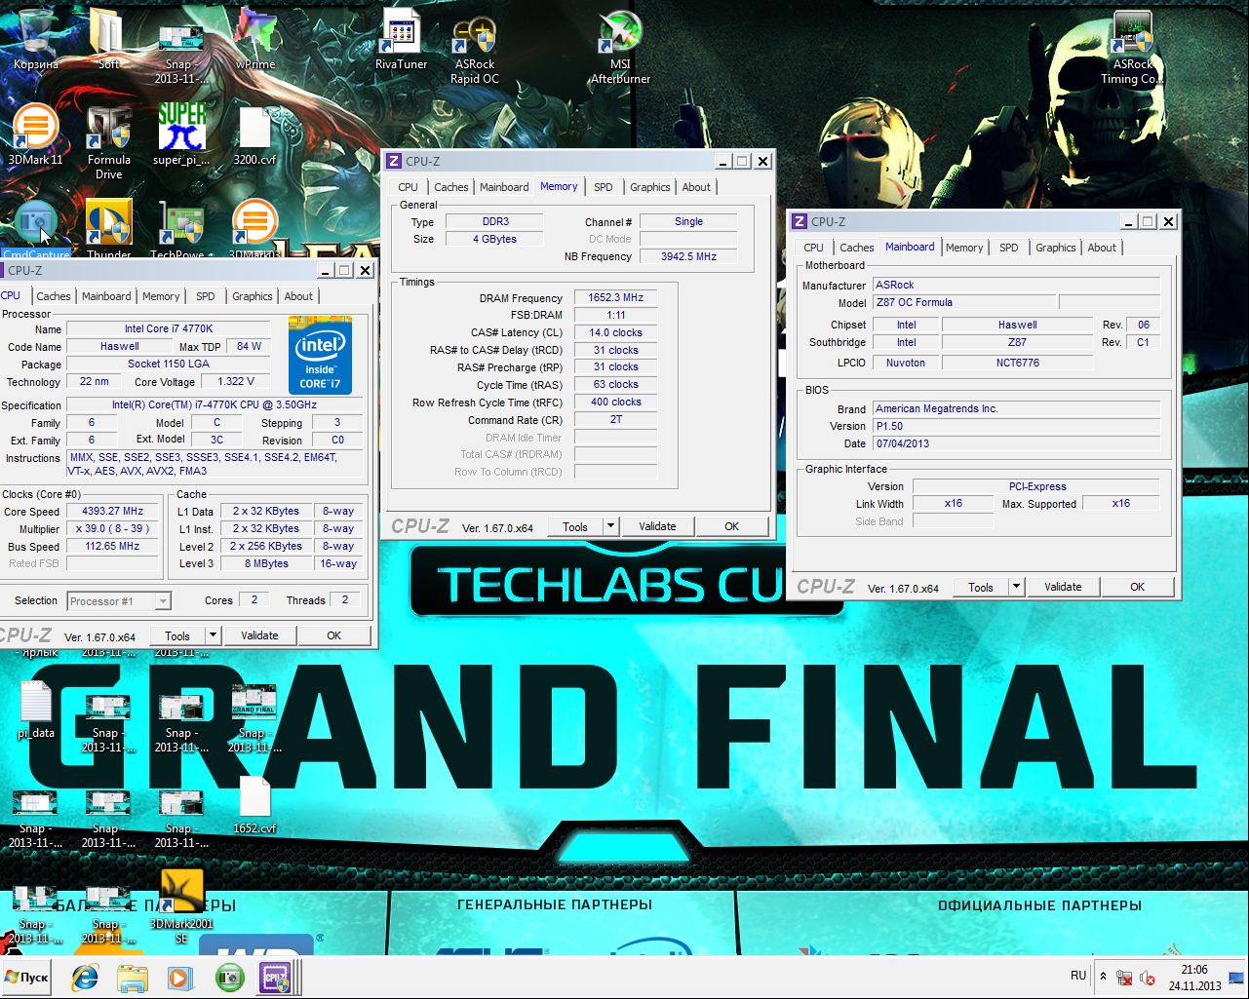The height and width of the screenshot is (999, 1249).
Task: Open Windows Explorer from the taskbar
Action: (x=133, y=978)
